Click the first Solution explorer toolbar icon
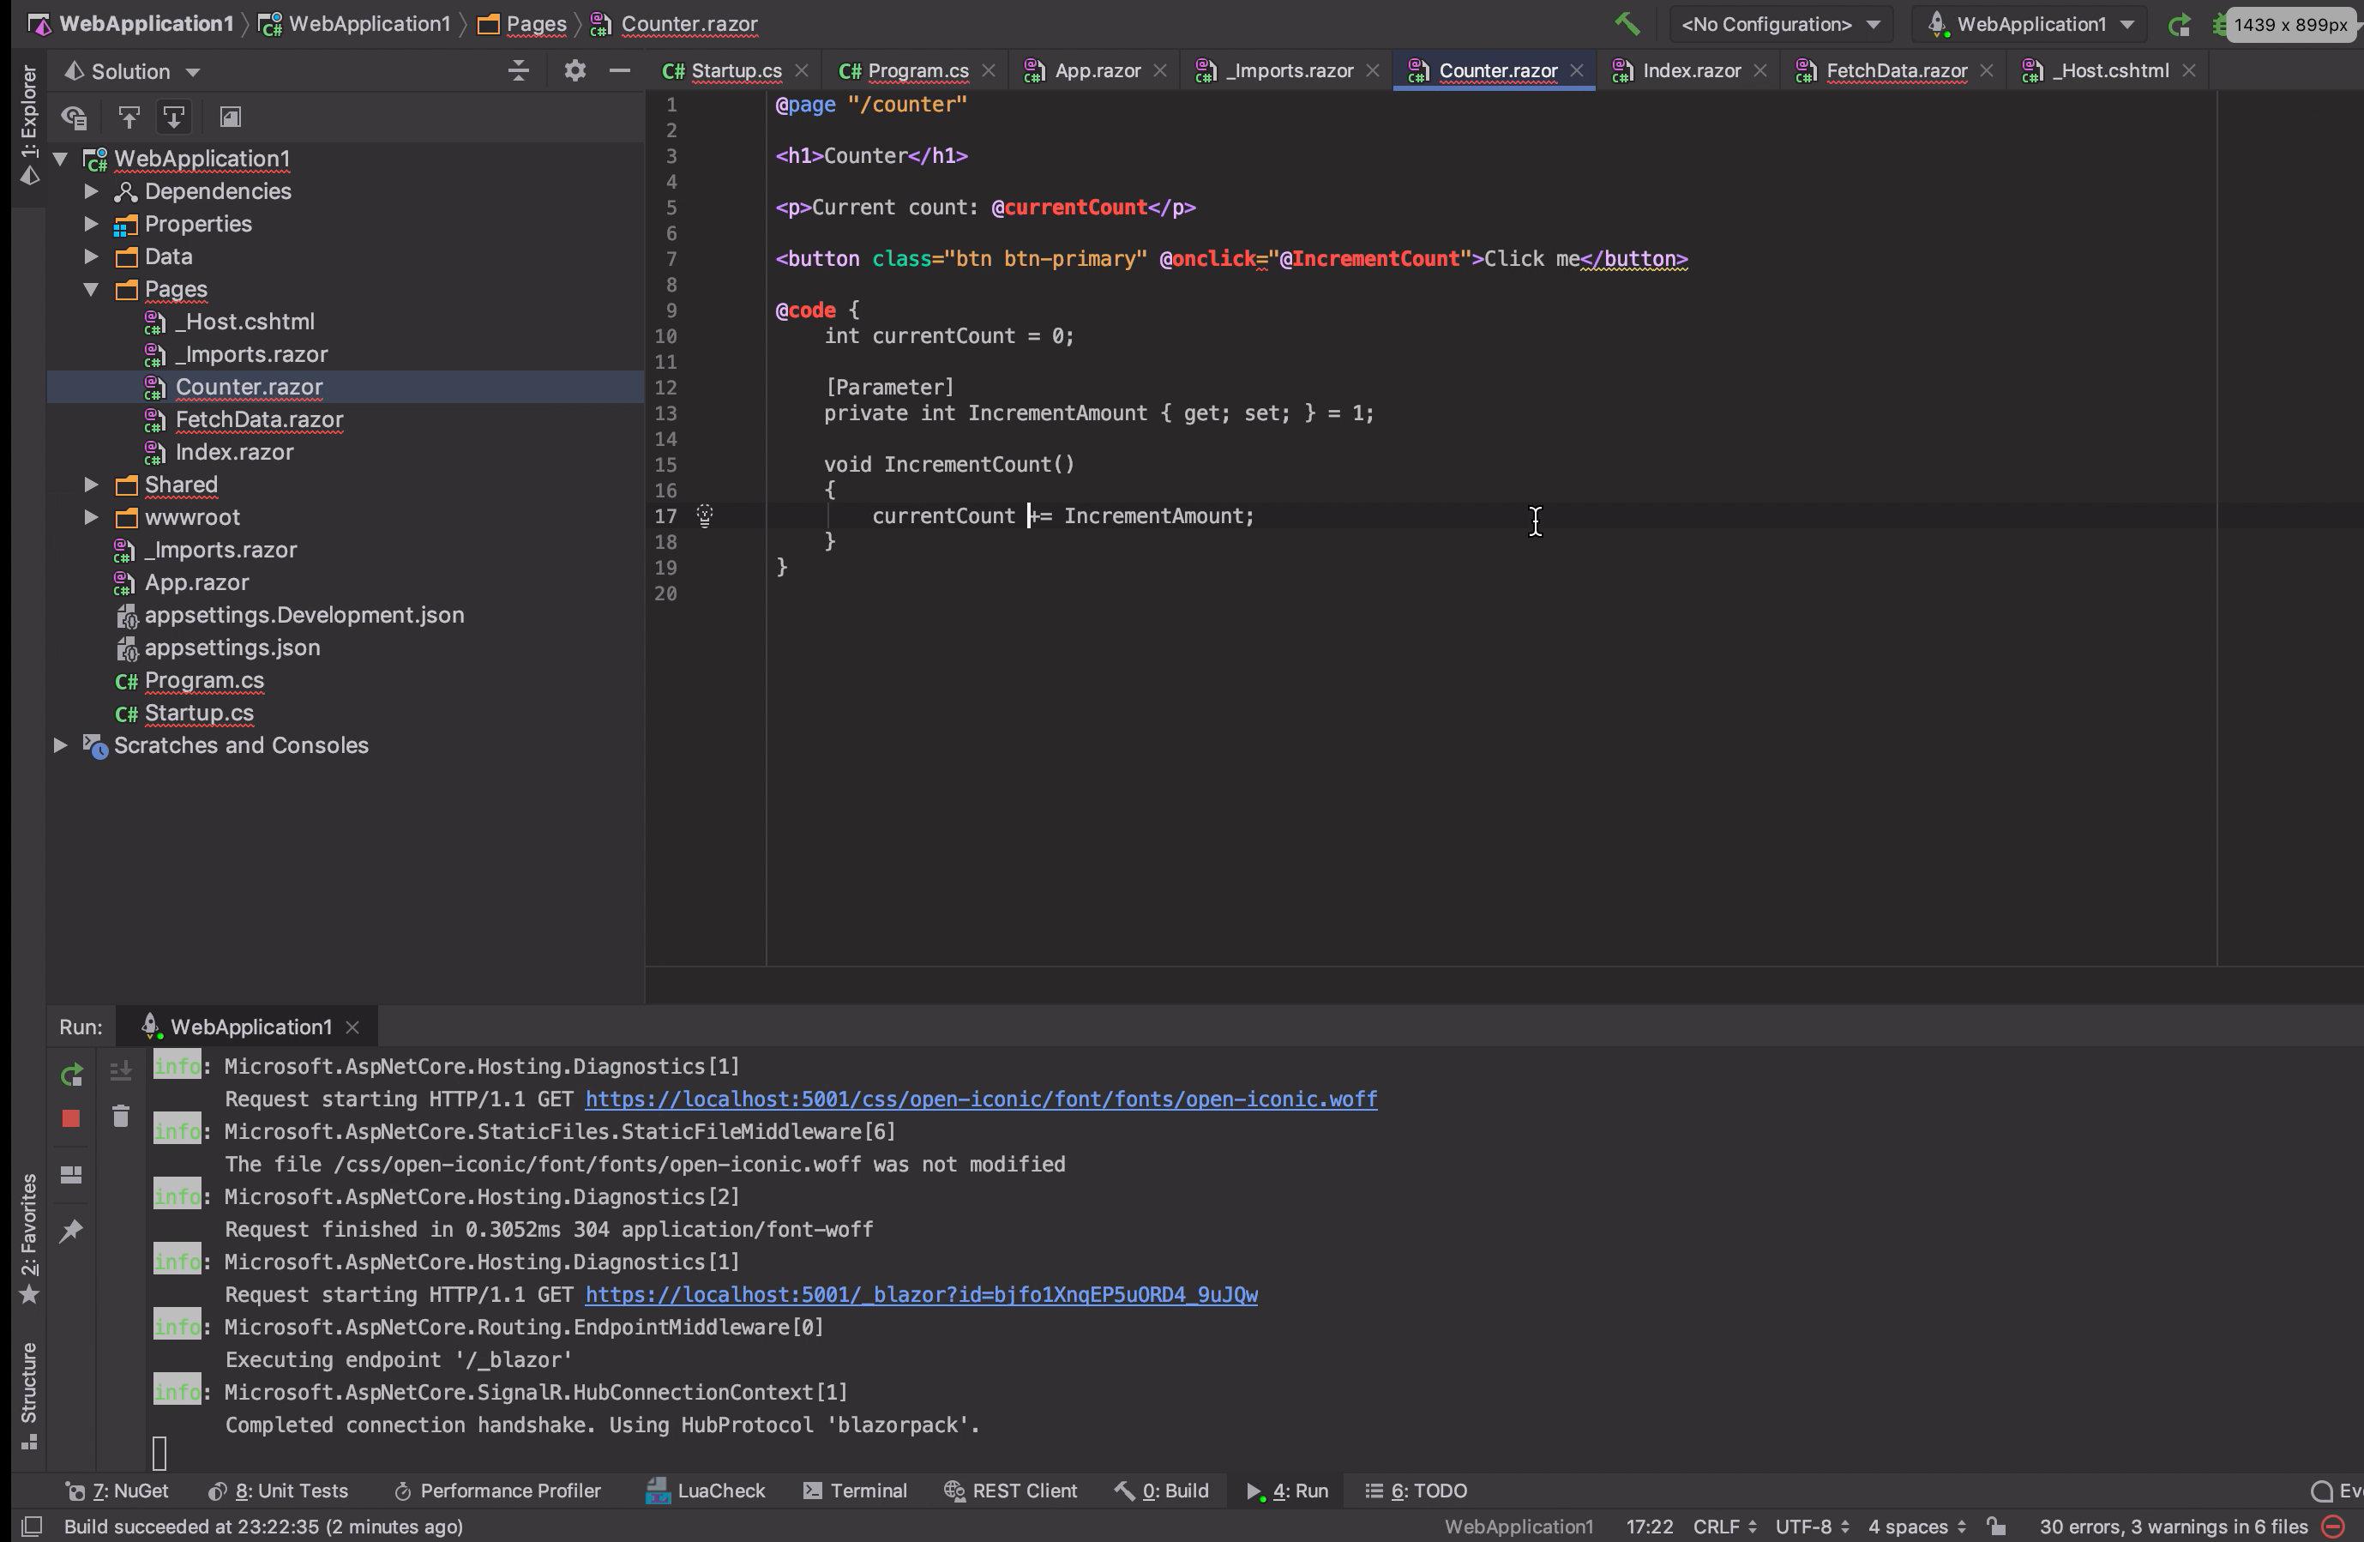This screenshot has width=2364, height=1542. [75, 117]
